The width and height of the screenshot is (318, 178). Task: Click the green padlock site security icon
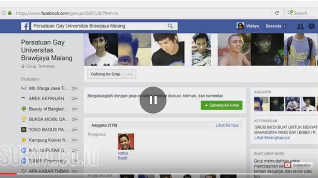pyautogui.click(x=10, y=13)
